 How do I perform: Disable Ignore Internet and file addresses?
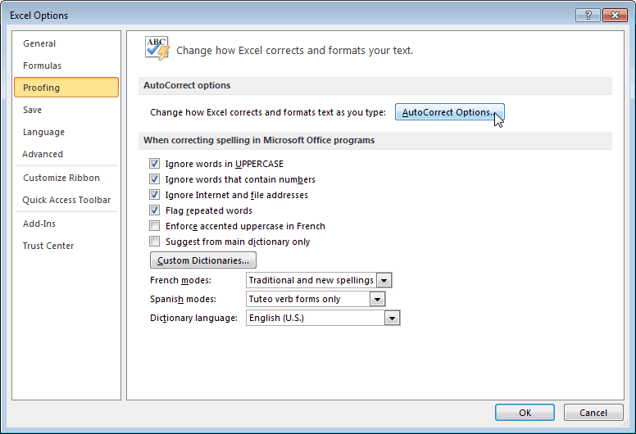pos(155,195)
